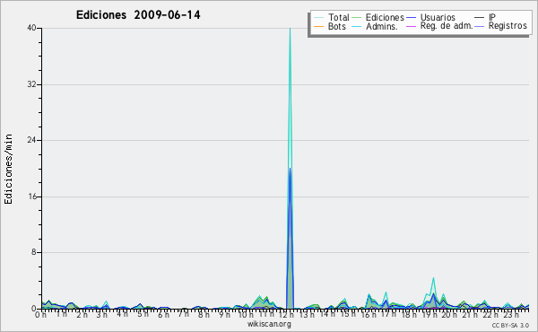This screenshot has height=332, width=538.
Task: Click the Total legend color swatch
Action: point(318,18)
